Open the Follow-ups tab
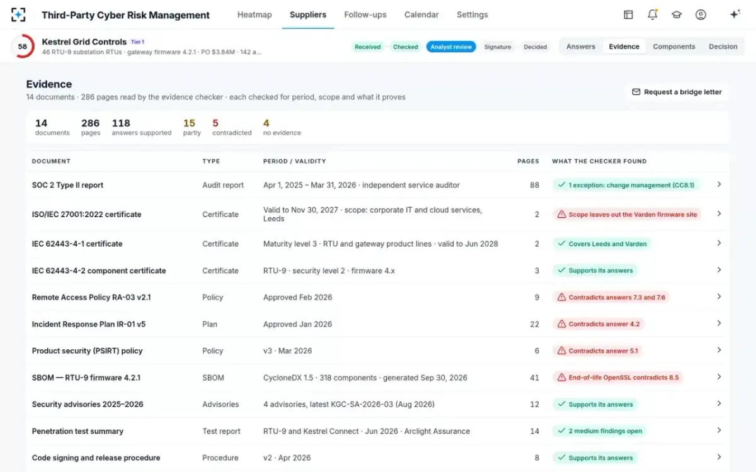Image resolution: width=756 pixels, height=472 pixels. [x=365, y=14]
